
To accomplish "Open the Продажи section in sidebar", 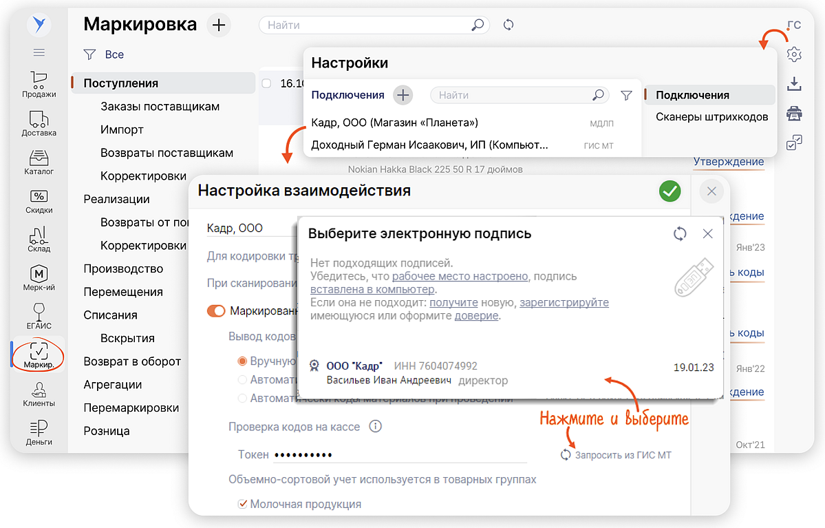I will [x=39, y=84].
